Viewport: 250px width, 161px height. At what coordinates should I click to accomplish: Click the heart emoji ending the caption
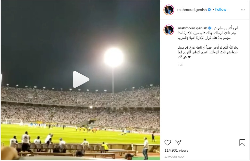189,57
